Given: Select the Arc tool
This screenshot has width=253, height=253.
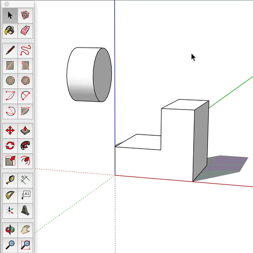Looking at the screenshot, I should [10, 96].
